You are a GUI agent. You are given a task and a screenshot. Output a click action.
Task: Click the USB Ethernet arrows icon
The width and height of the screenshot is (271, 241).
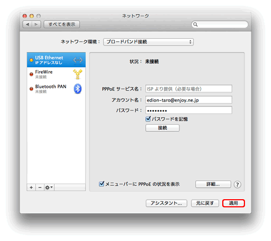coord(78,60)
